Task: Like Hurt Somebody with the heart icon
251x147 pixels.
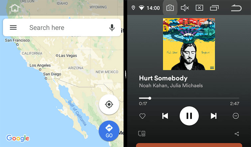Action: 142,116
